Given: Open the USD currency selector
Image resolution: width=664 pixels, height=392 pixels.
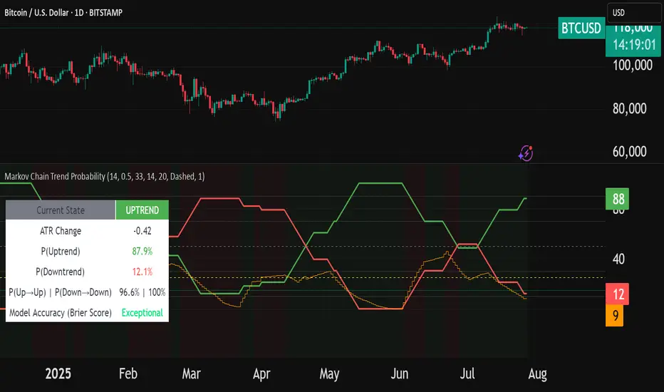Looking at the screenshot, I should [635, 12].
